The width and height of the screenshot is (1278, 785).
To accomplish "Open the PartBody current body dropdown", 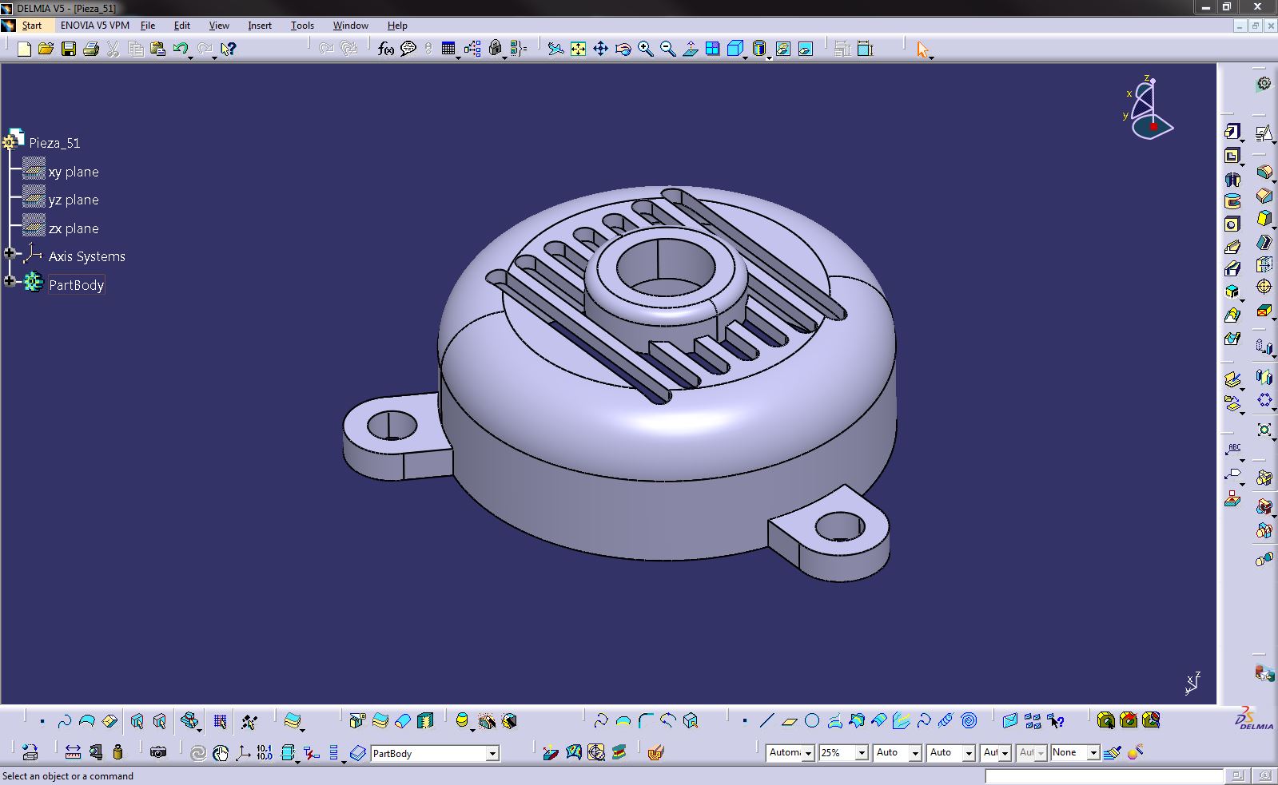I will click(x=492, y=753).
